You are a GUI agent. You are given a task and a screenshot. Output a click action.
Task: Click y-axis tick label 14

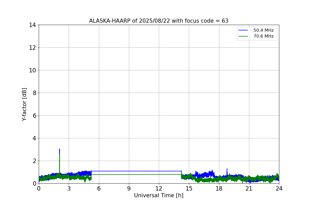(33, 25)
